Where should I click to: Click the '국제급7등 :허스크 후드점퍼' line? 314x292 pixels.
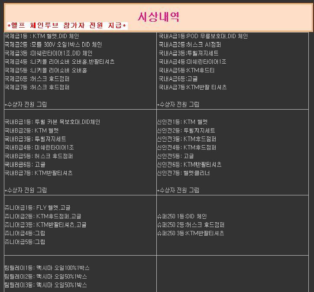pos(37,88)
